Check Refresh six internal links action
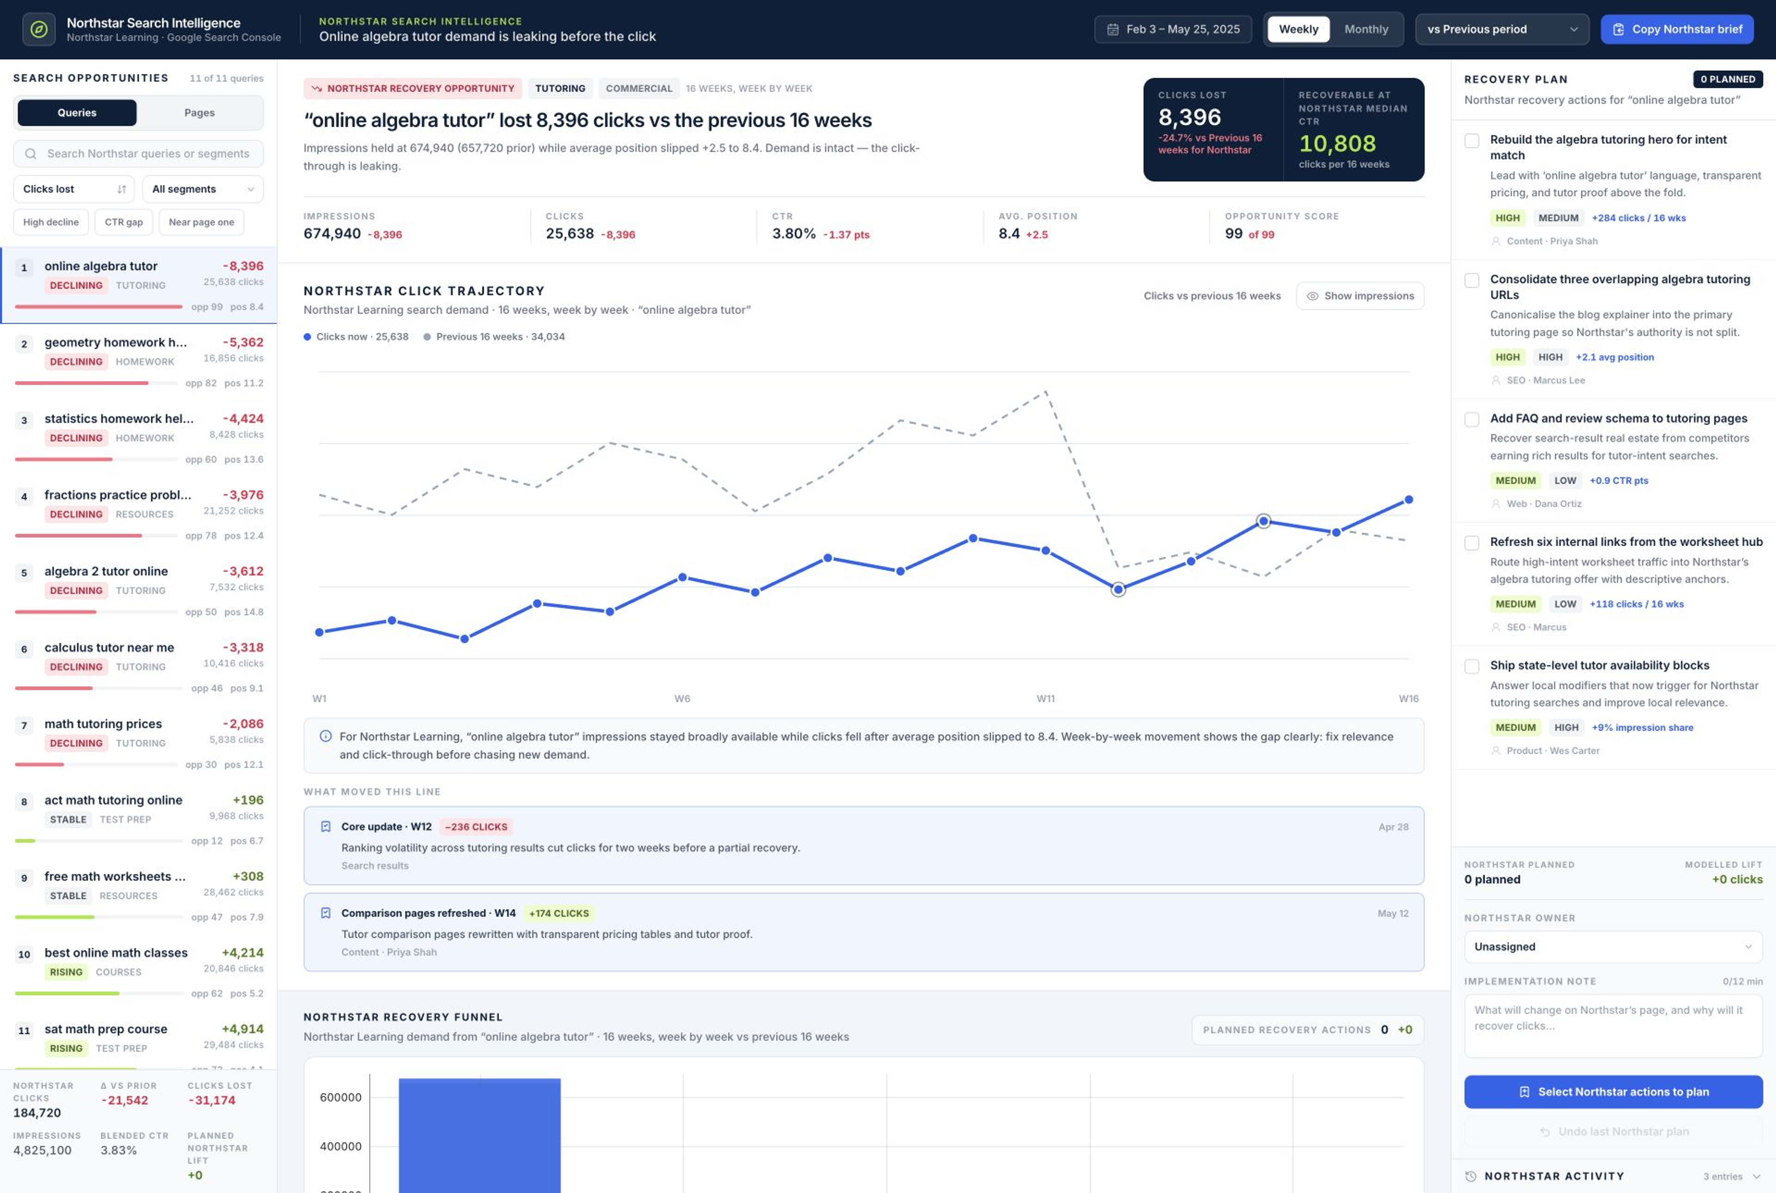 tap(1472, 543)
